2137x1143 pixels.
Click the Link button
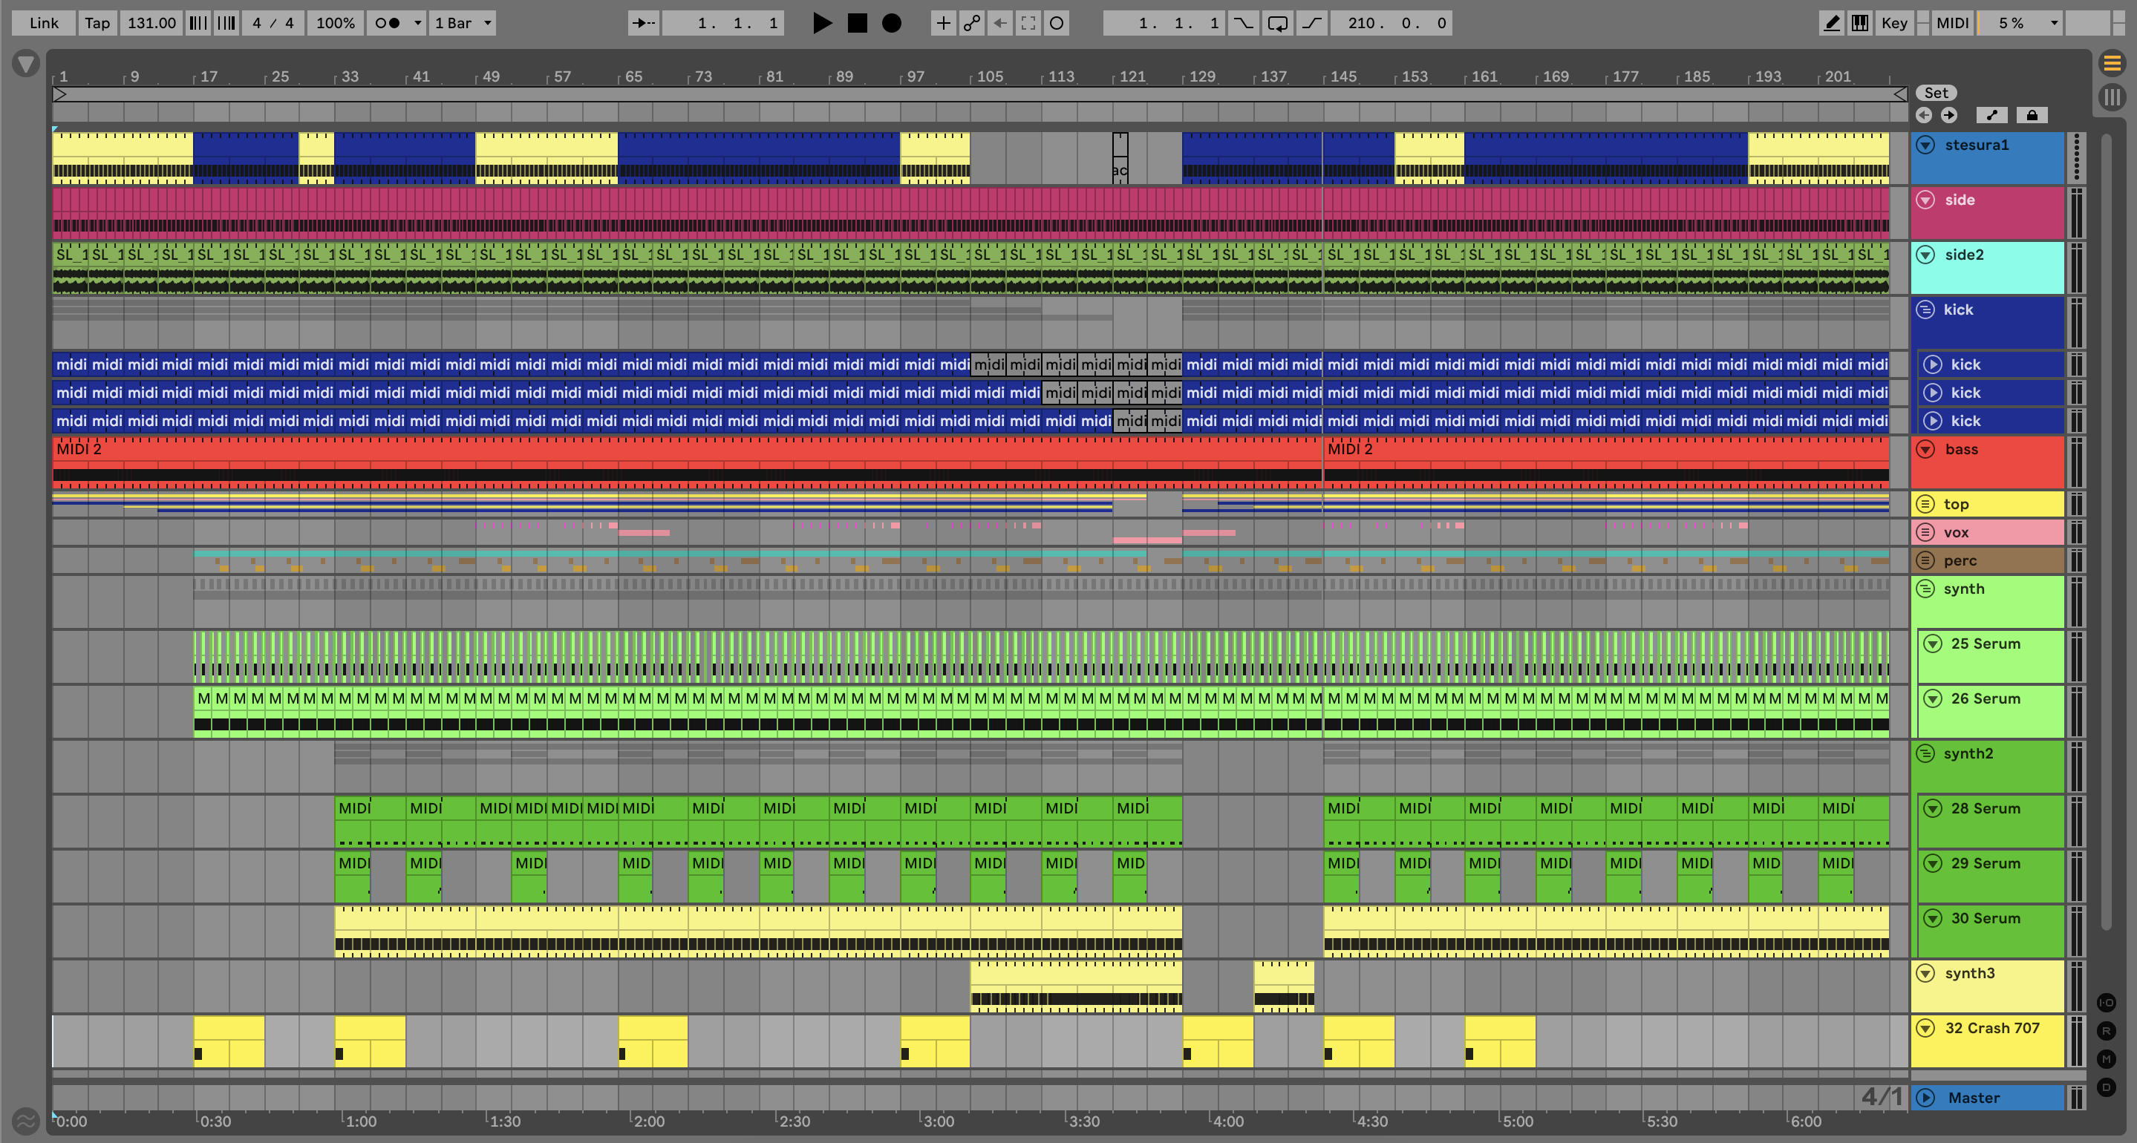[x=44, y=23]
